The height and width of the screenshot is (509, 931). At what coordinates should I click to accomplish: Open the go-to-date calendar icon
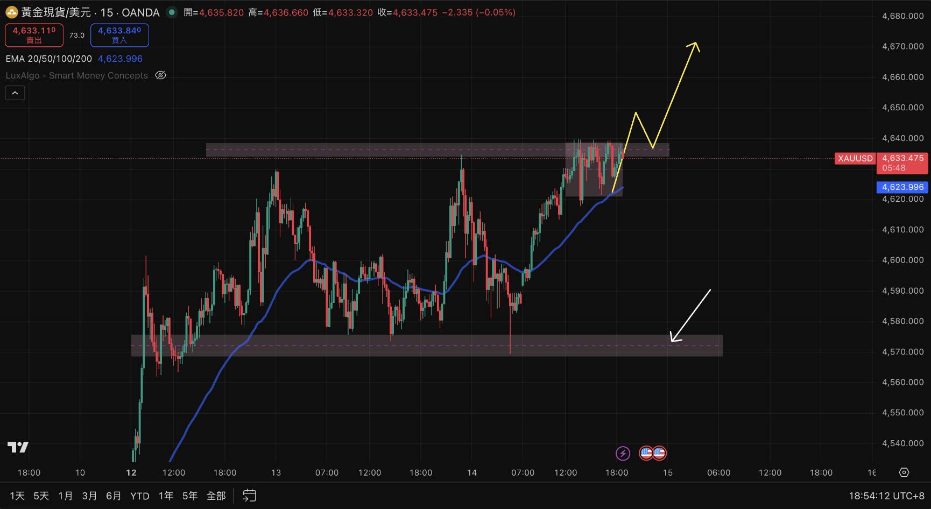tap(249, 496)
